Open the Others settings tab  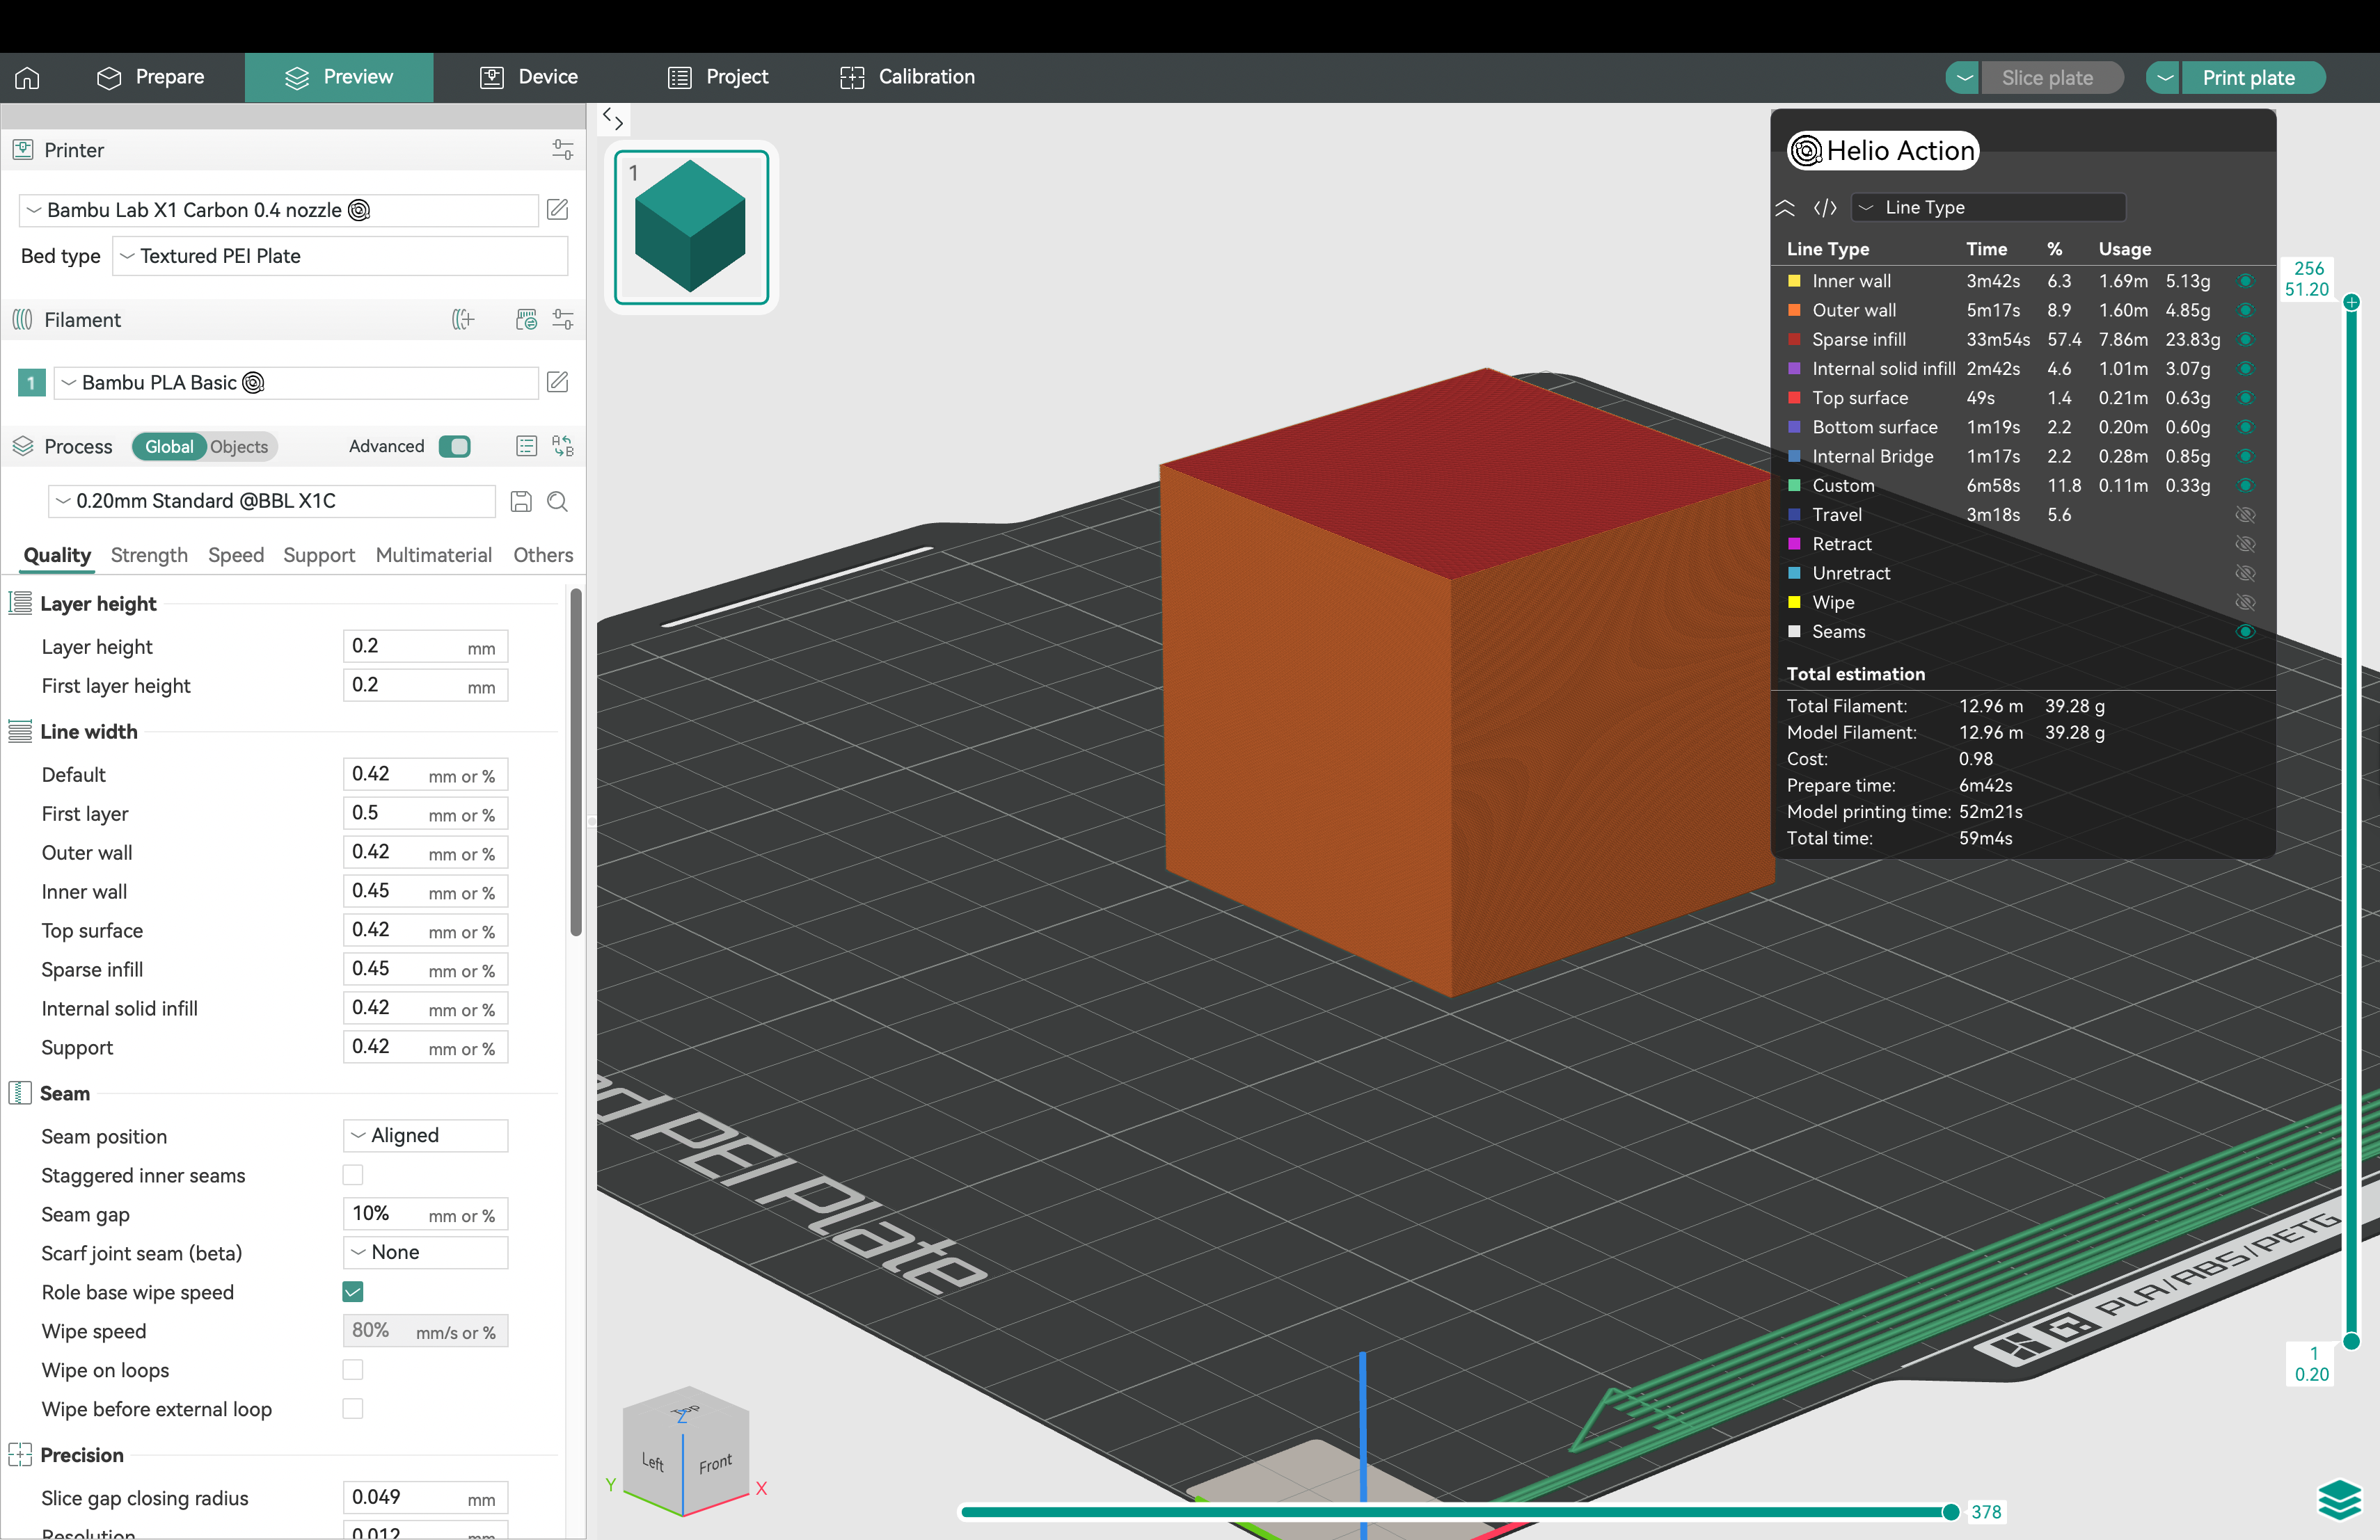pyautogui.click(x=543, y=554)
